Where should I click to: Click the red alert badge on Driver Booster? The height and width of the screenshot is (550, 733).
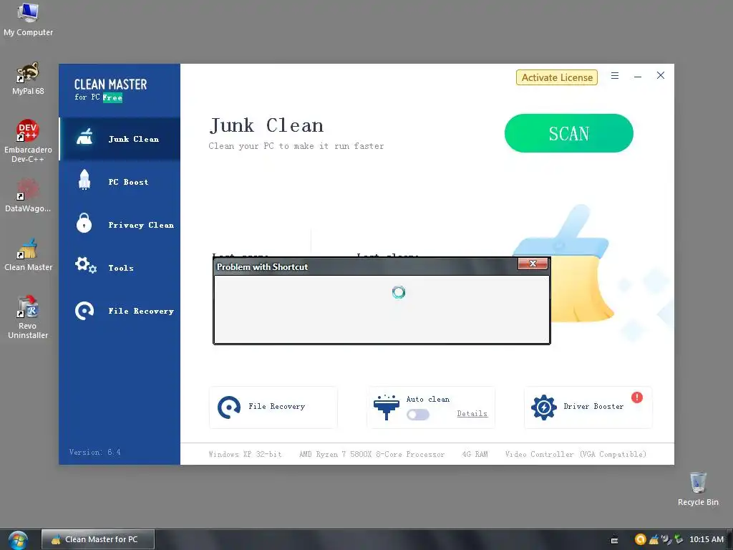pyautogui.click(x=636, y=397)
